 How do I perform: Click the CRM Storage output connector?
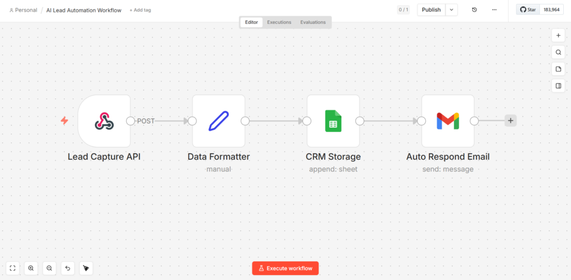point(360,121)
